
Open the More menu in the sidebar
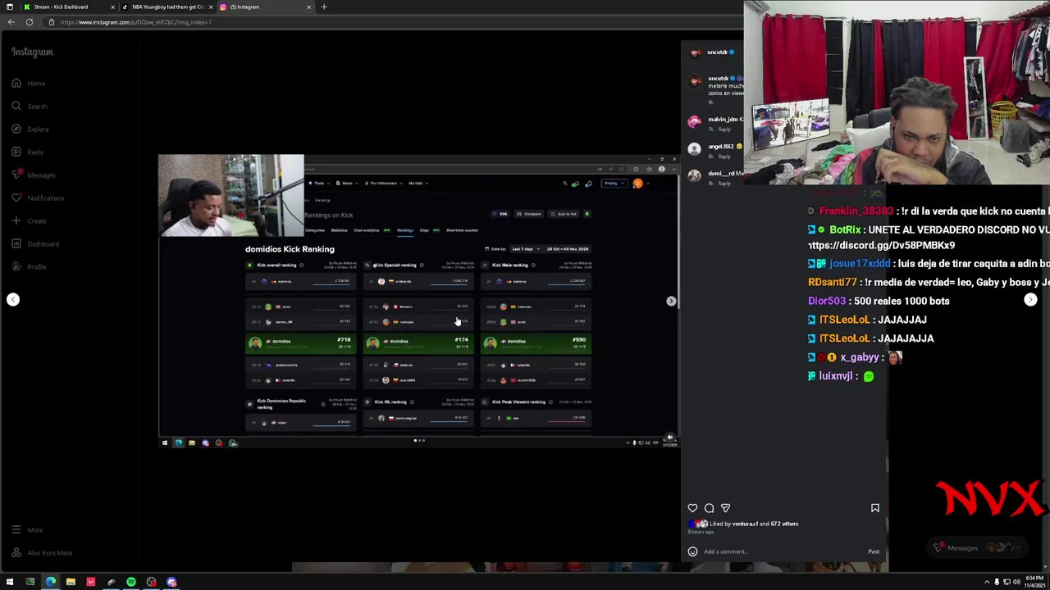tap(27, 529)
